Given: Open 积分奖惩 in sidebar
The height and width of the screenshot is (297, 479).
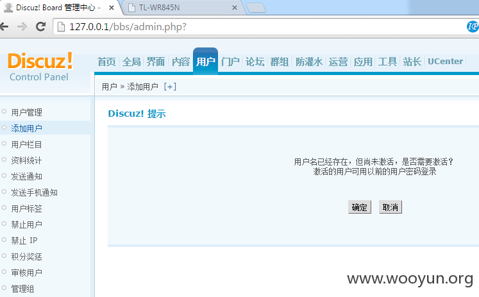Looking at the screenshot, I should coord(26,257).
